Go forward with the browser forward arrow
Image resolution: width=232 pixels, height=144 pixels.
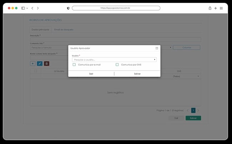coord(38,8)
